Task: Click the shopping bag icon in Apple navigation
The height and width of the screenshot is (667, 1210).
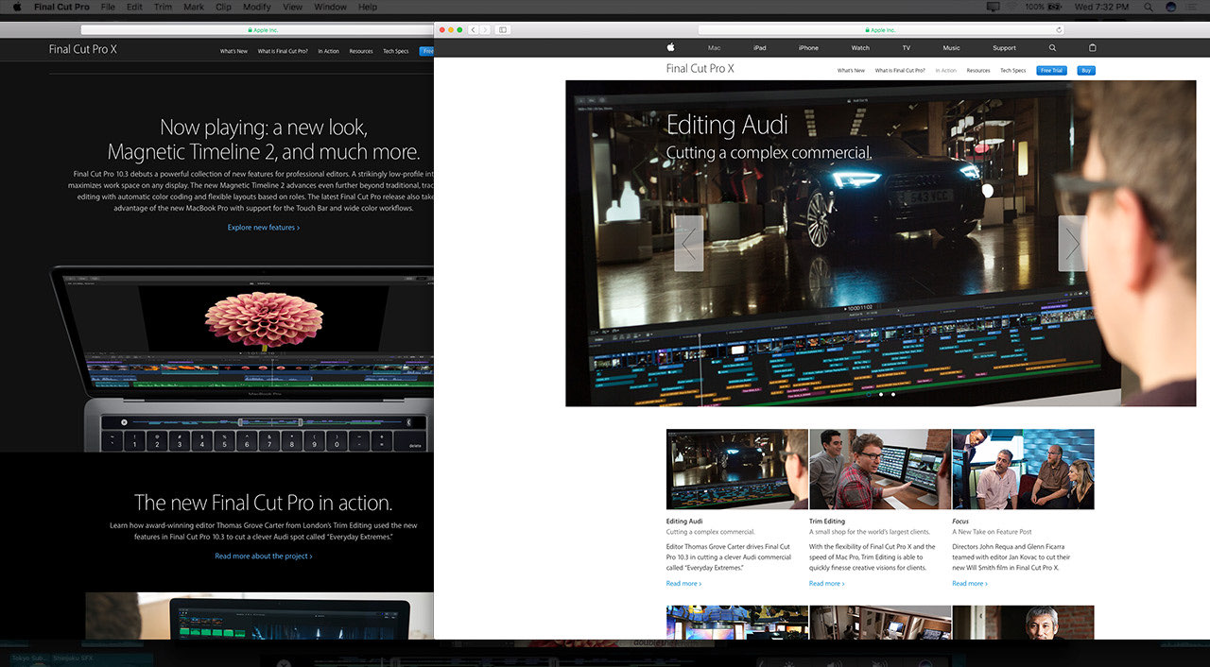Action: coord(1093,47)
